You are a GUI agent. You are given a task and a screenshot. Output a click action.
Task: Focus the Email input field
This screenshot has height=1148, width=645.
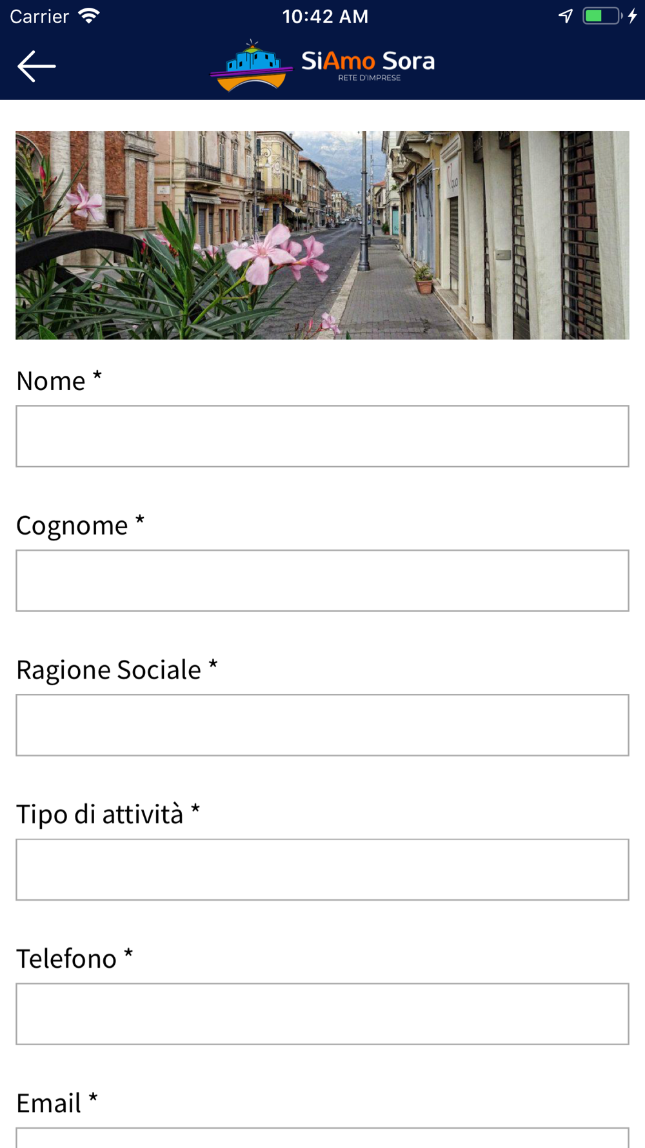click(x=322, y=1138)
